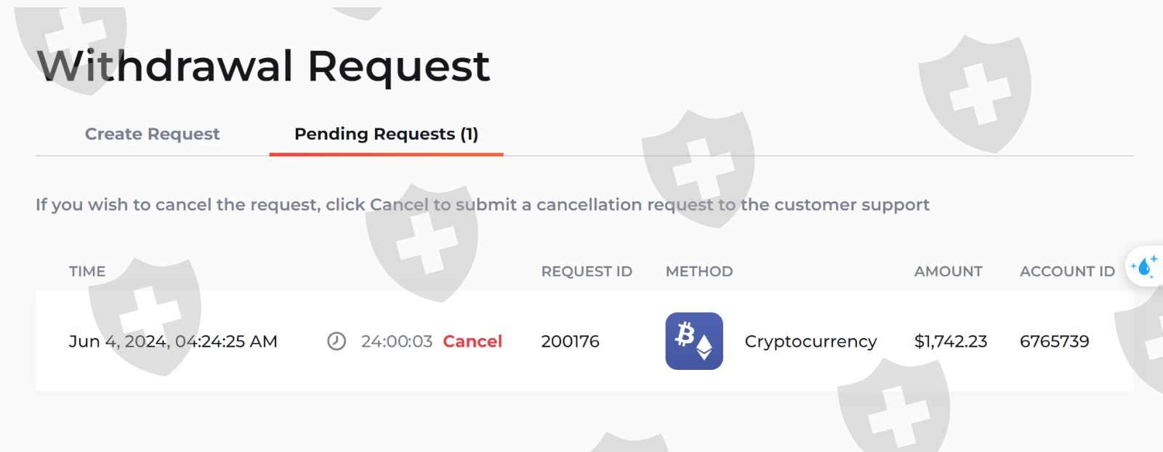Select account ID 6765739

(1054, 342)
